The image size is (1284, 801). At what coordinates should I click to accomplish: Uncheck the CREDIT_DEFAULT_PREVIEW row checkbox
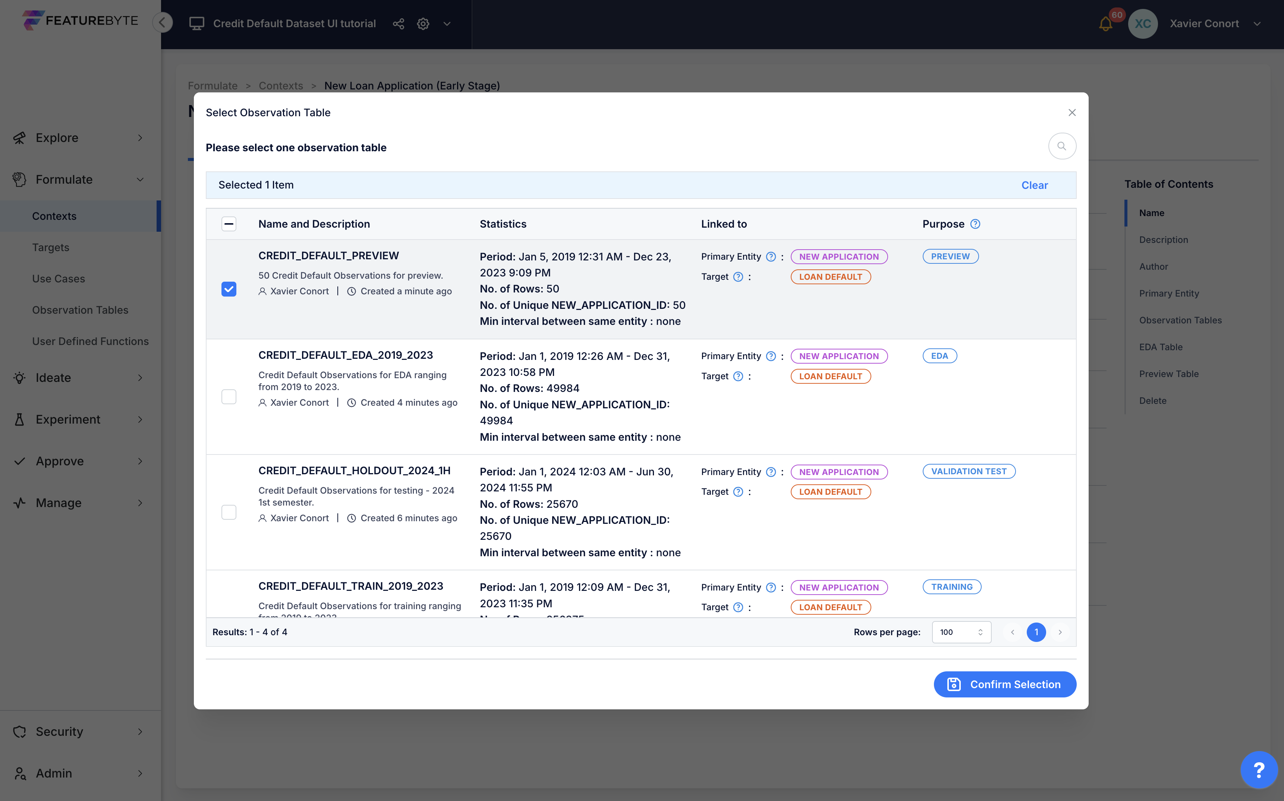(x=229, y=289)
